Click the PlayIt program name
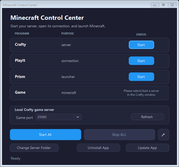The height and width of the screenshot is (167, 179). [20, 60]
